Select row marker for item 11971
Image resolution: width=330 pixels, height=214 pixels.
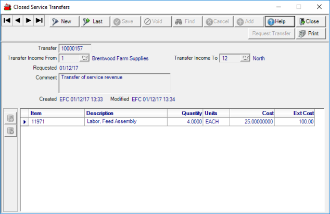tap(24, 121)
